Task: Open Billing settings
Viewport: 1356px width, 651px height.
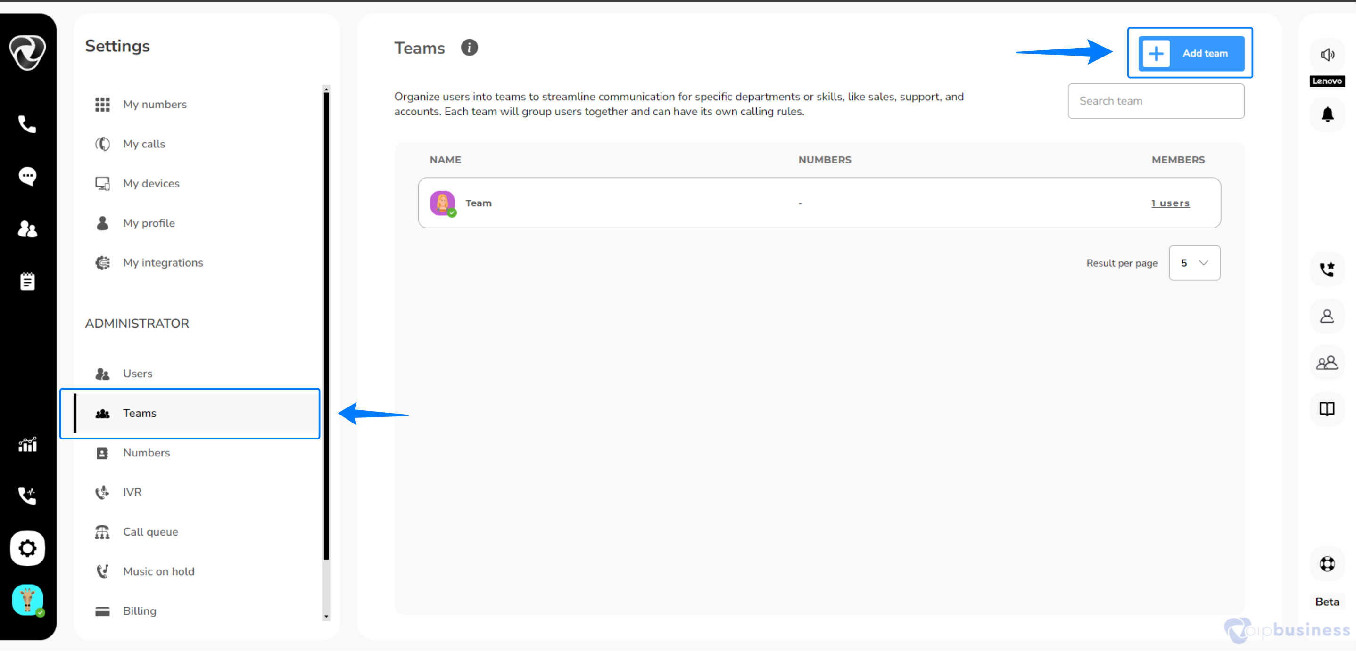Action: (x=140, y=611)
